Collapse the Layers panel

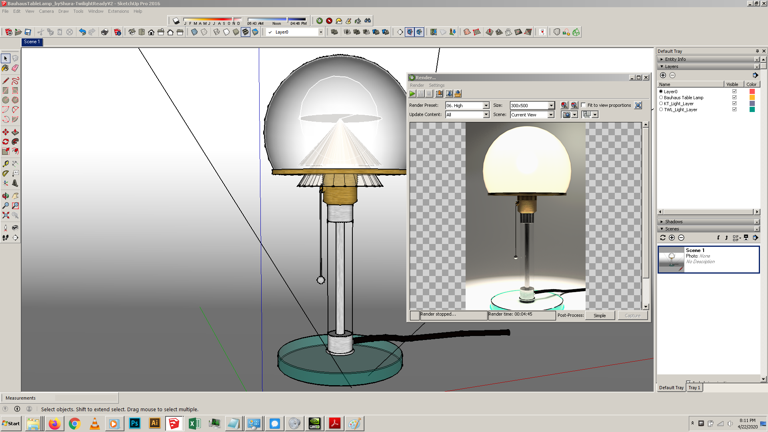[x=661, y=66]
